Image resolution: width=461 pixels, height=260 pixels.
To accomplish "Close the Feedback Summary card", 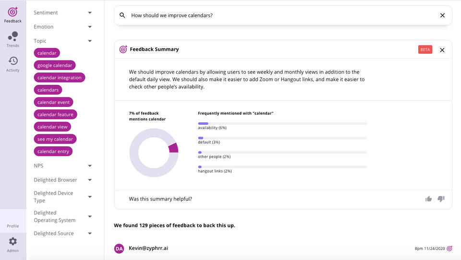I will pos(442,50).
